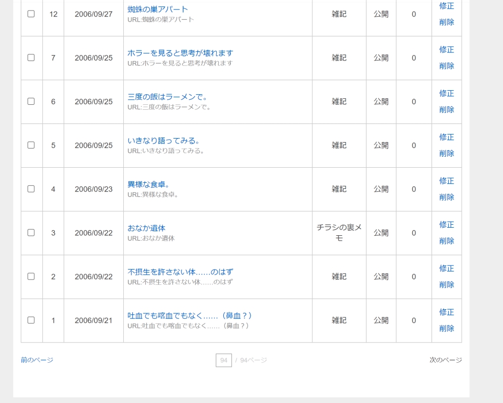Click the 雑記 category in entry 12 row
The width and height of the screenshot is (503, 403).
[339, 14]
